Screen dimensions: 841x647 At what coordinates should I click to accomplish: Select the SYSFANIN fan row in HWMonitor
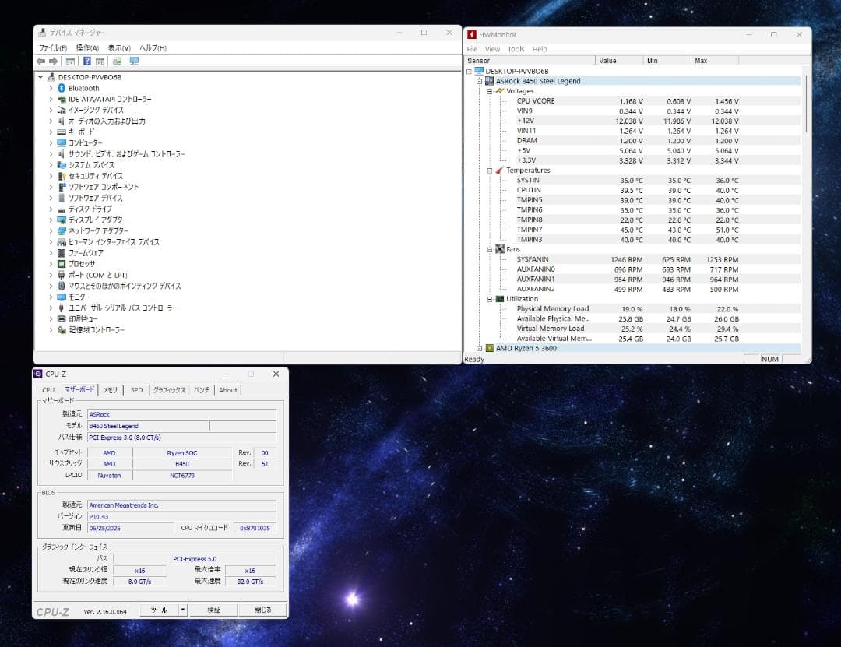(634, 259)
